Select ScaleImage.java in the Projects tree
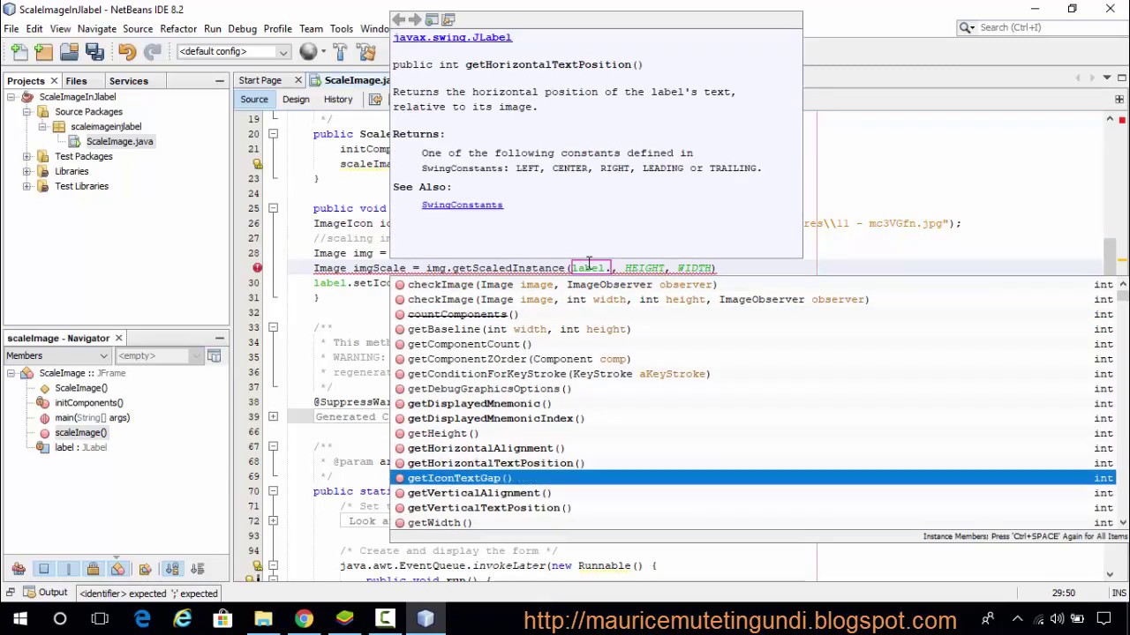This screenshot has width=1130, height=635. pyautogui.click(x=119, y=142)
